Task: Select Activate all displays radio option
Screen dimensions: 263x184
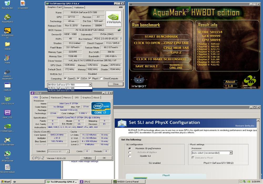Action: (x=130, y=152)
